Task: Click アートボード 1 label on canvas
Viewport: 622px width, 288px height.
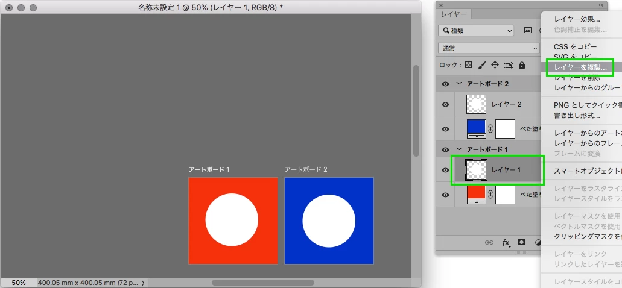Action: click(209, 169)
